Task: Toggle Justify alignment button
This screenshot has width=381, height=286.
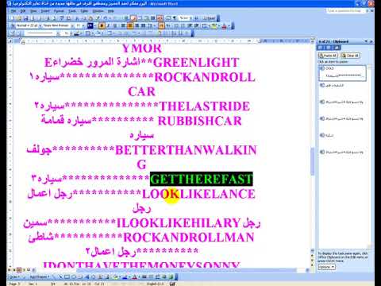Action: 144,25
